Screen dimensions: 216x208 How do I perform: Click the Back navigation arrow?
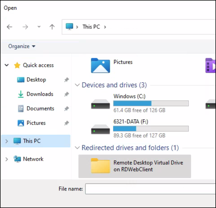[x=10, y=27]
